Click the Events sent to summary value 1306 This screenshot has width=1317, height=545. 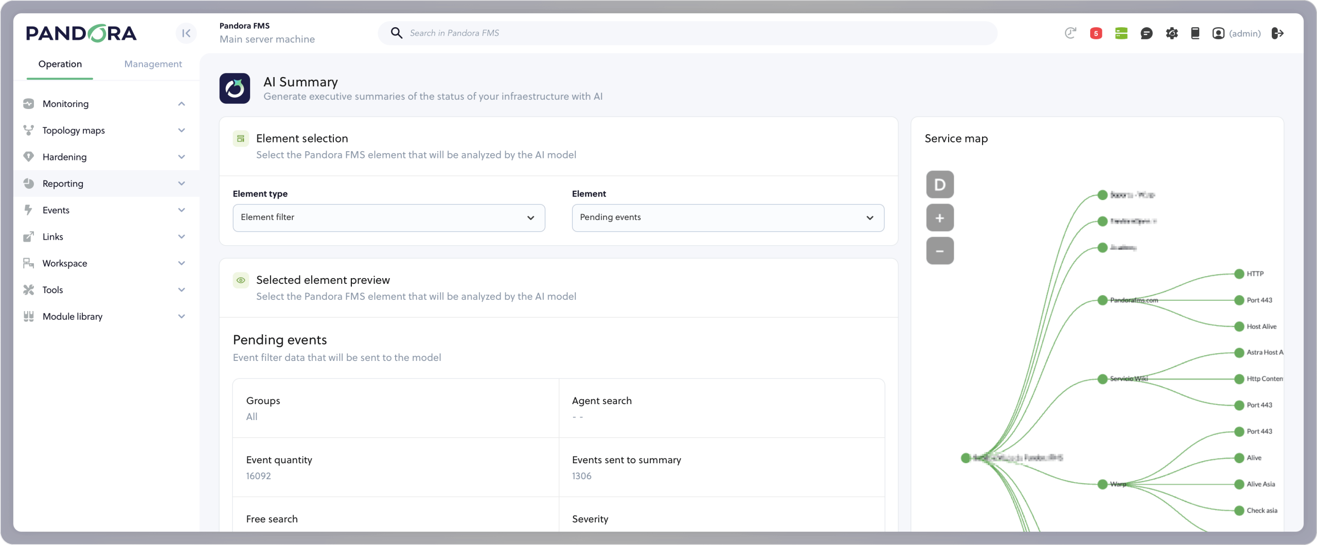[x=582, y=476]
